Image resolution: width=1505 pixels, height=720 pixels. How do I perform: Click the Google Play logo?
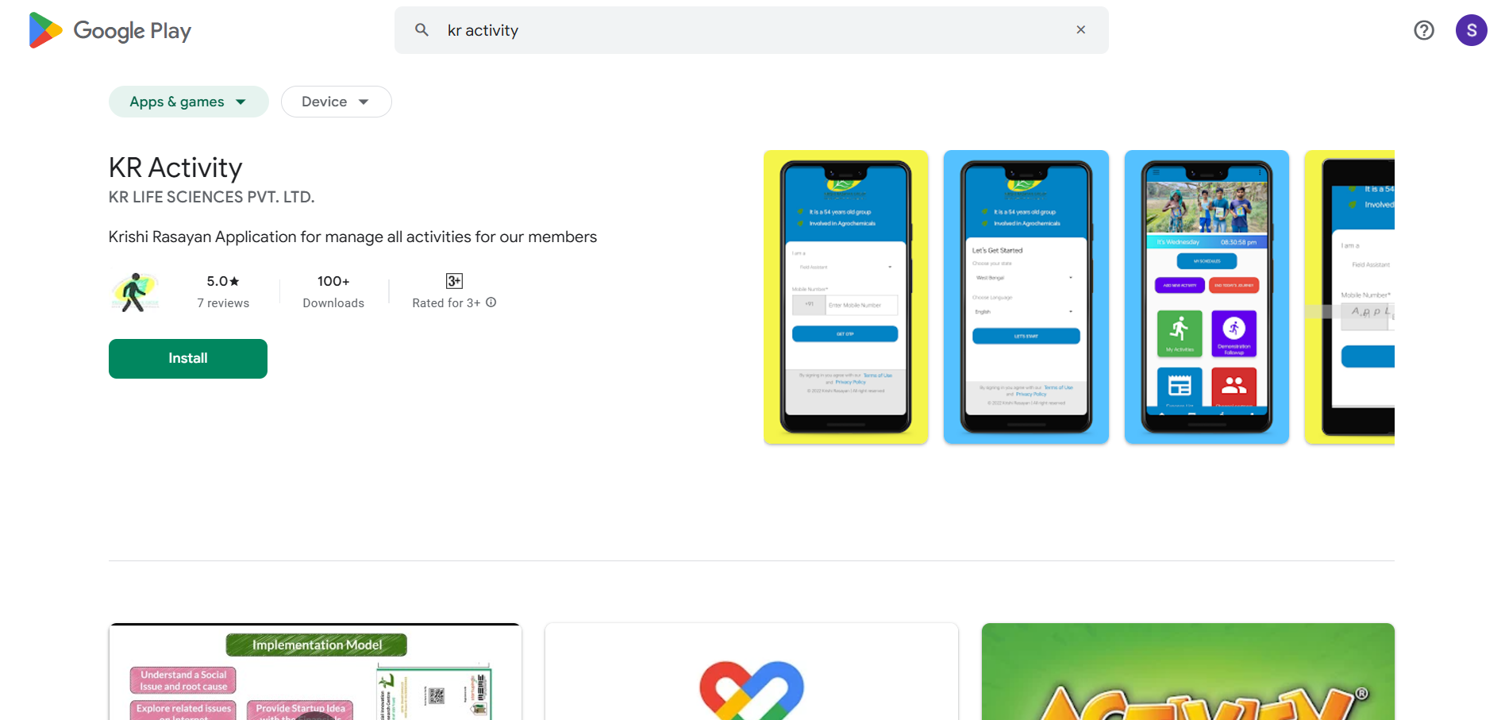(110, 30)
